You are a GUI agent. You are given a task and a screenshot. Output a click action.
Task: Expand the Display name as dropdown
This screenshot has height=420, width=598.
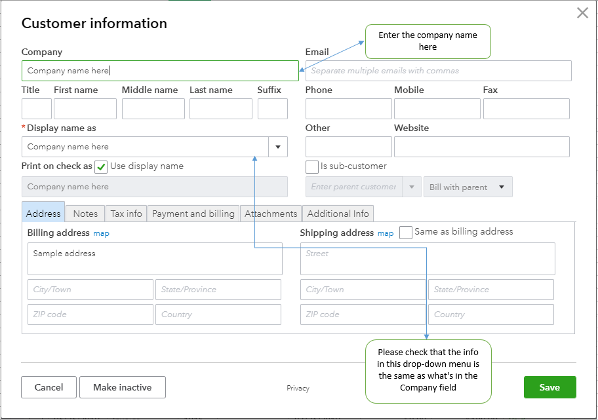(278, 147)
